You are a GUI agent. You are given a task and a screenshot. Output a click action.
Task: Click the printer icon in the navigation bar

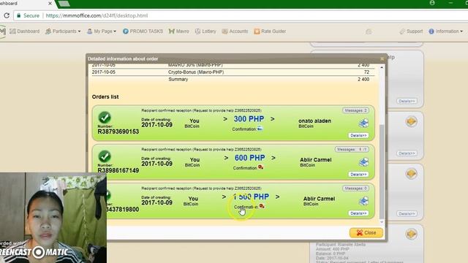tap(369, 31)
